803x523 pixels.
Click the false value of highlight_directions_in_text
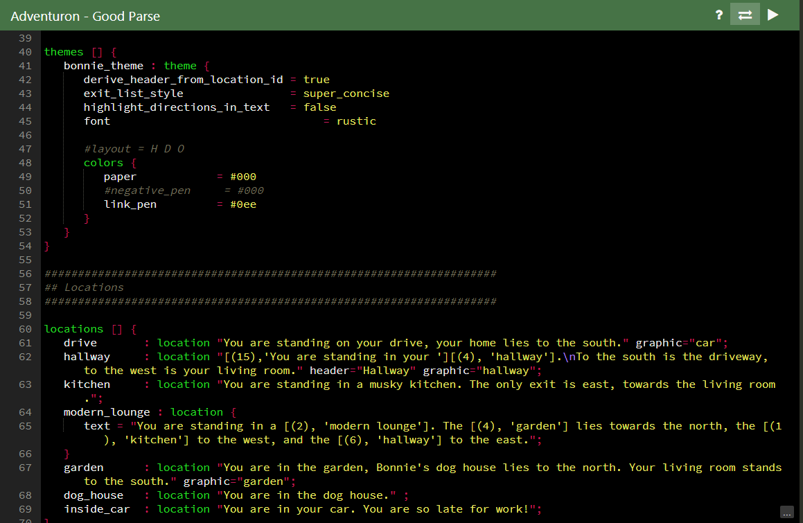click(x=320, y=107)
